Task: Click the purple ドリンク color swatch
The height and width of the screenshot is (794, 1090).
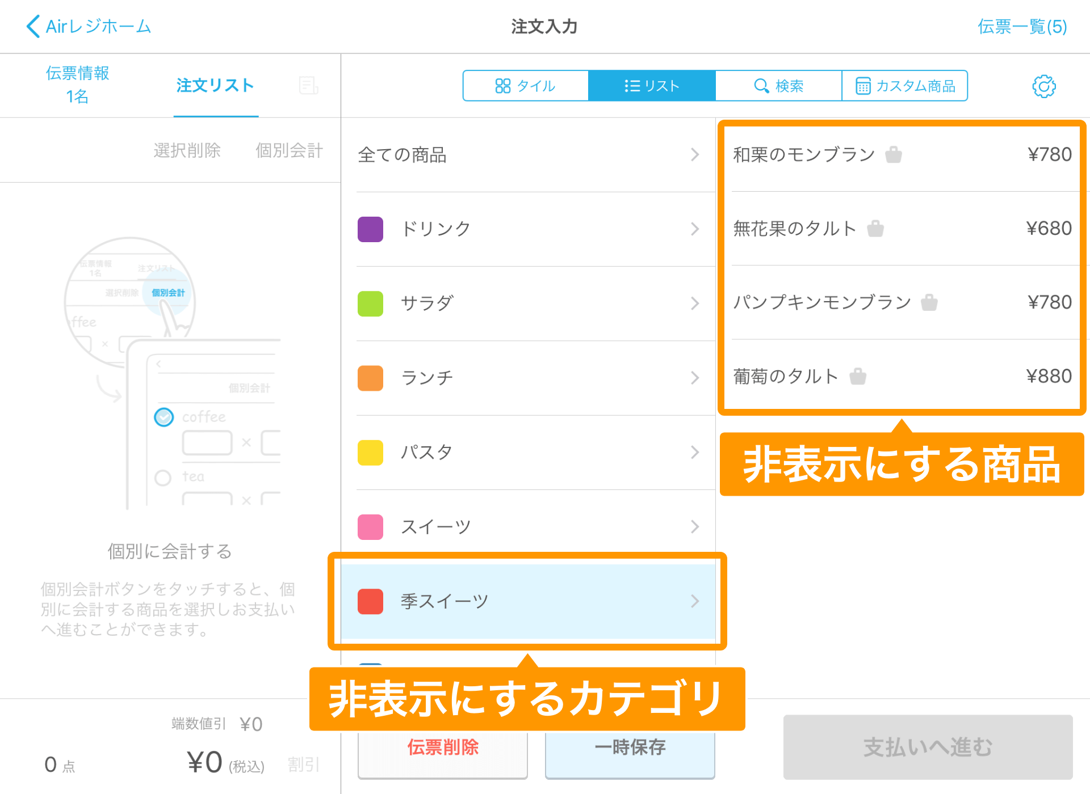Action: [x=370, y=229]
